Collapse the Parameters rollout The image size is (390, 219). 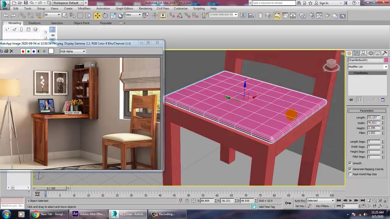point(367,111)
